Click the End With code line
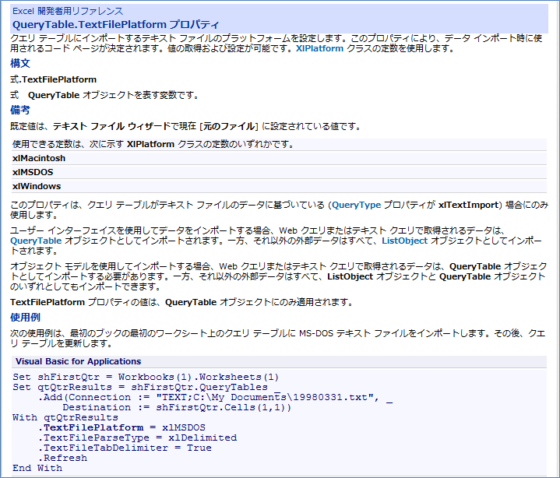The height and width of the screenshot is (478, 560). tap(37, 468)
